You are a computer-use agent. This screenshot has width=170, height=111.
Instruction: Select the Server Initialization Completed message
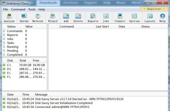tap(64, 103)
